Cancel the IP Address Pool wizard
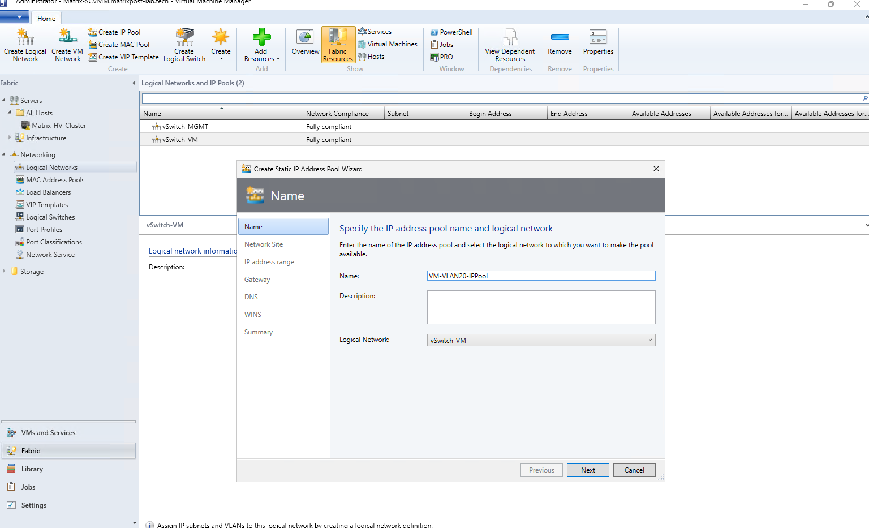The image size is (869, 528). tap(634, 470)
